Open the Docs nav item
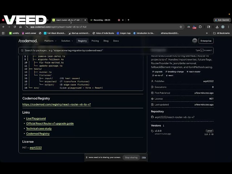 pos(116,41)
